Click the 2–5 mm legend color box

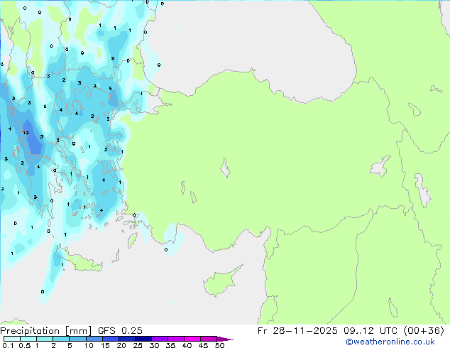click(x=61, y=339)
